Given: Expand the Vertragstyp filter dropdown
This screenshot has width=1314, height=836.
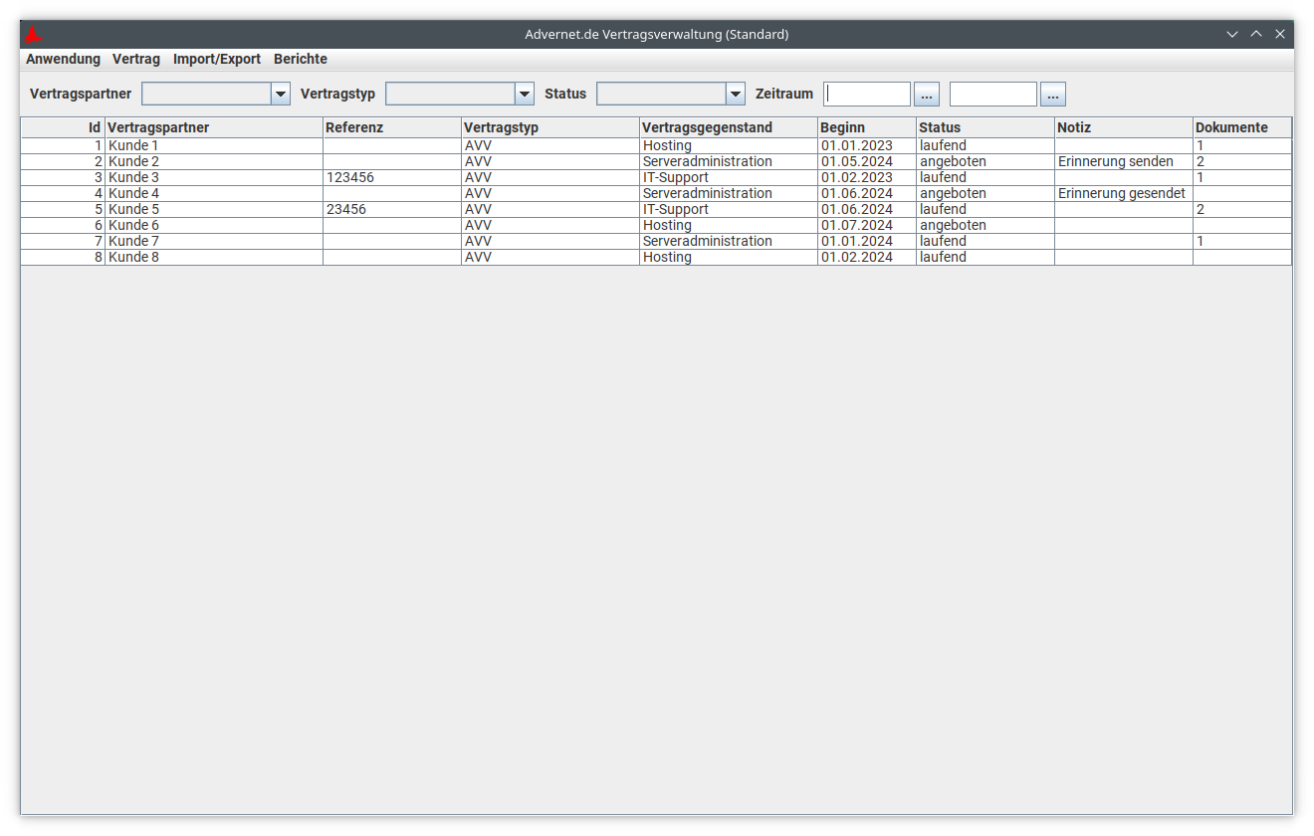Looking at the screenshot, I should pyautogui.click(x=525, y=94).
